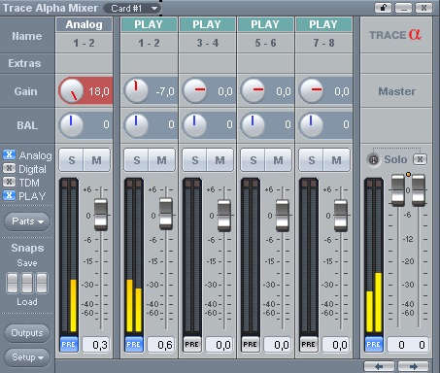Click the PLAY header above 7-8
The height and width of the screenshot is (373, 440).
coord(323,24)
